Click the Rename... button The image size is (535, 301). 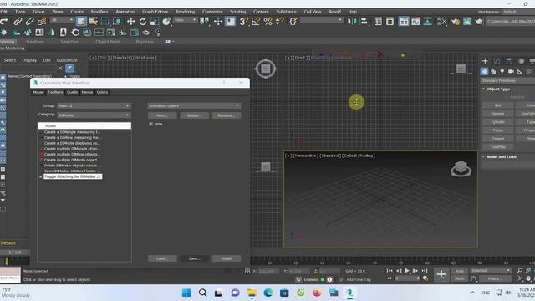[227, 115]
